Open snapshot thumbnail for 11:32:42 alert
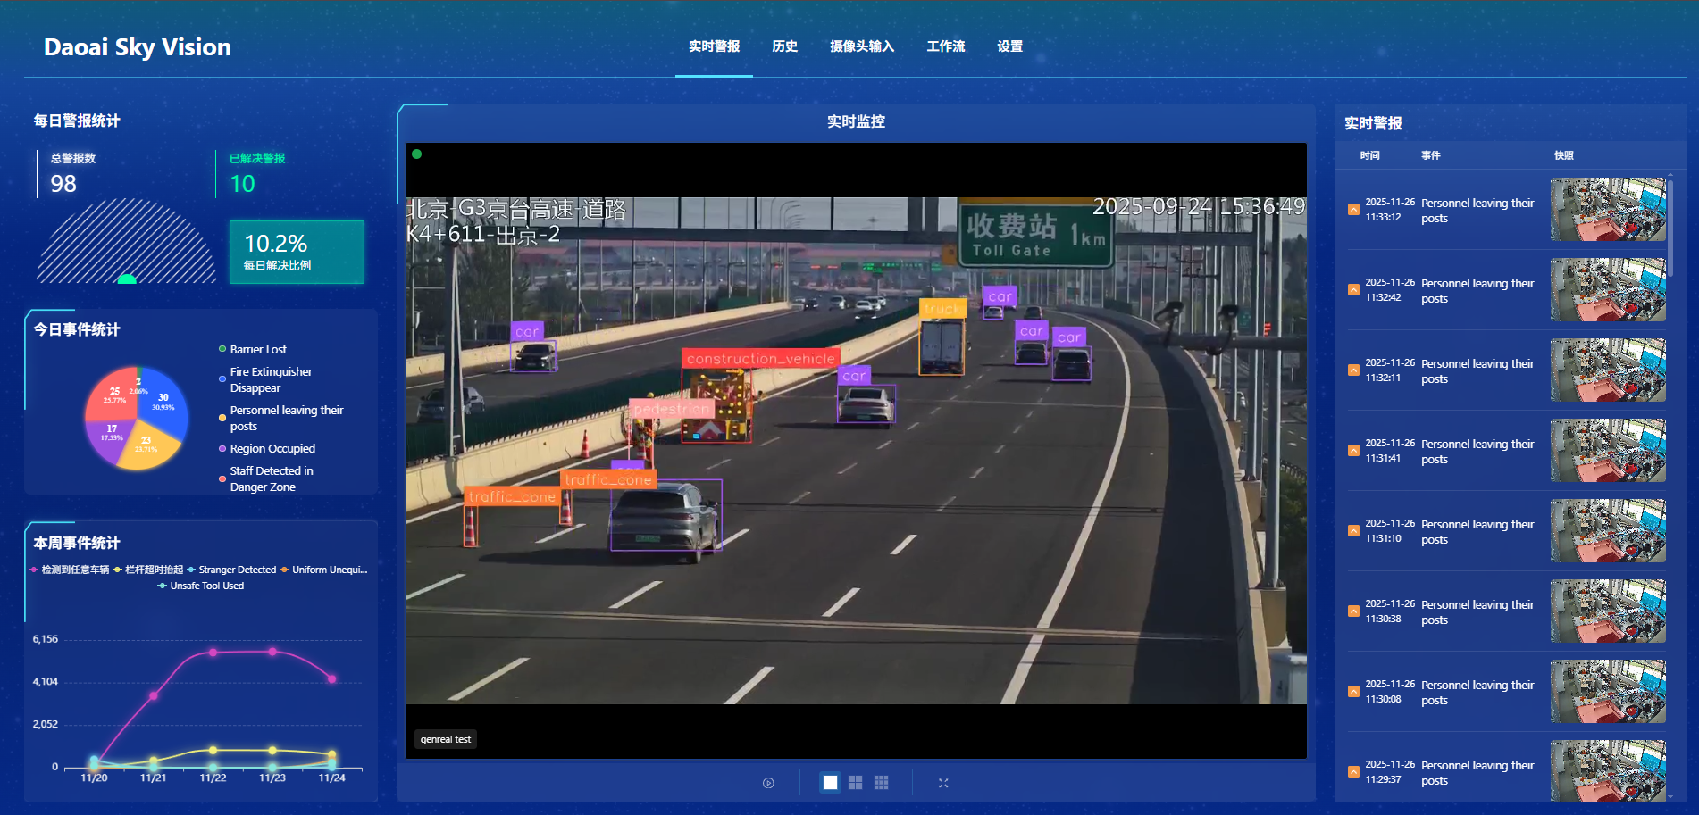This screenshot has height=815, width=1699. [1607, 290]
